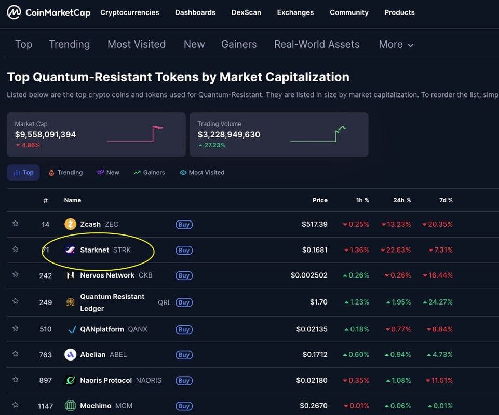Viewport: 499px width, 415px height.
Task: Switch to the Trending filter tab
Action: click(x=65, y=173)
